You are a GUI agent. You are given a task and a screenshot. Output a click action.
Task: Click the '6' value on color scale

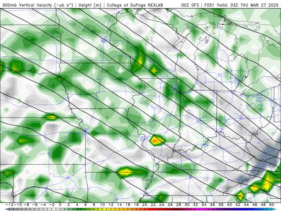(85, 205)
